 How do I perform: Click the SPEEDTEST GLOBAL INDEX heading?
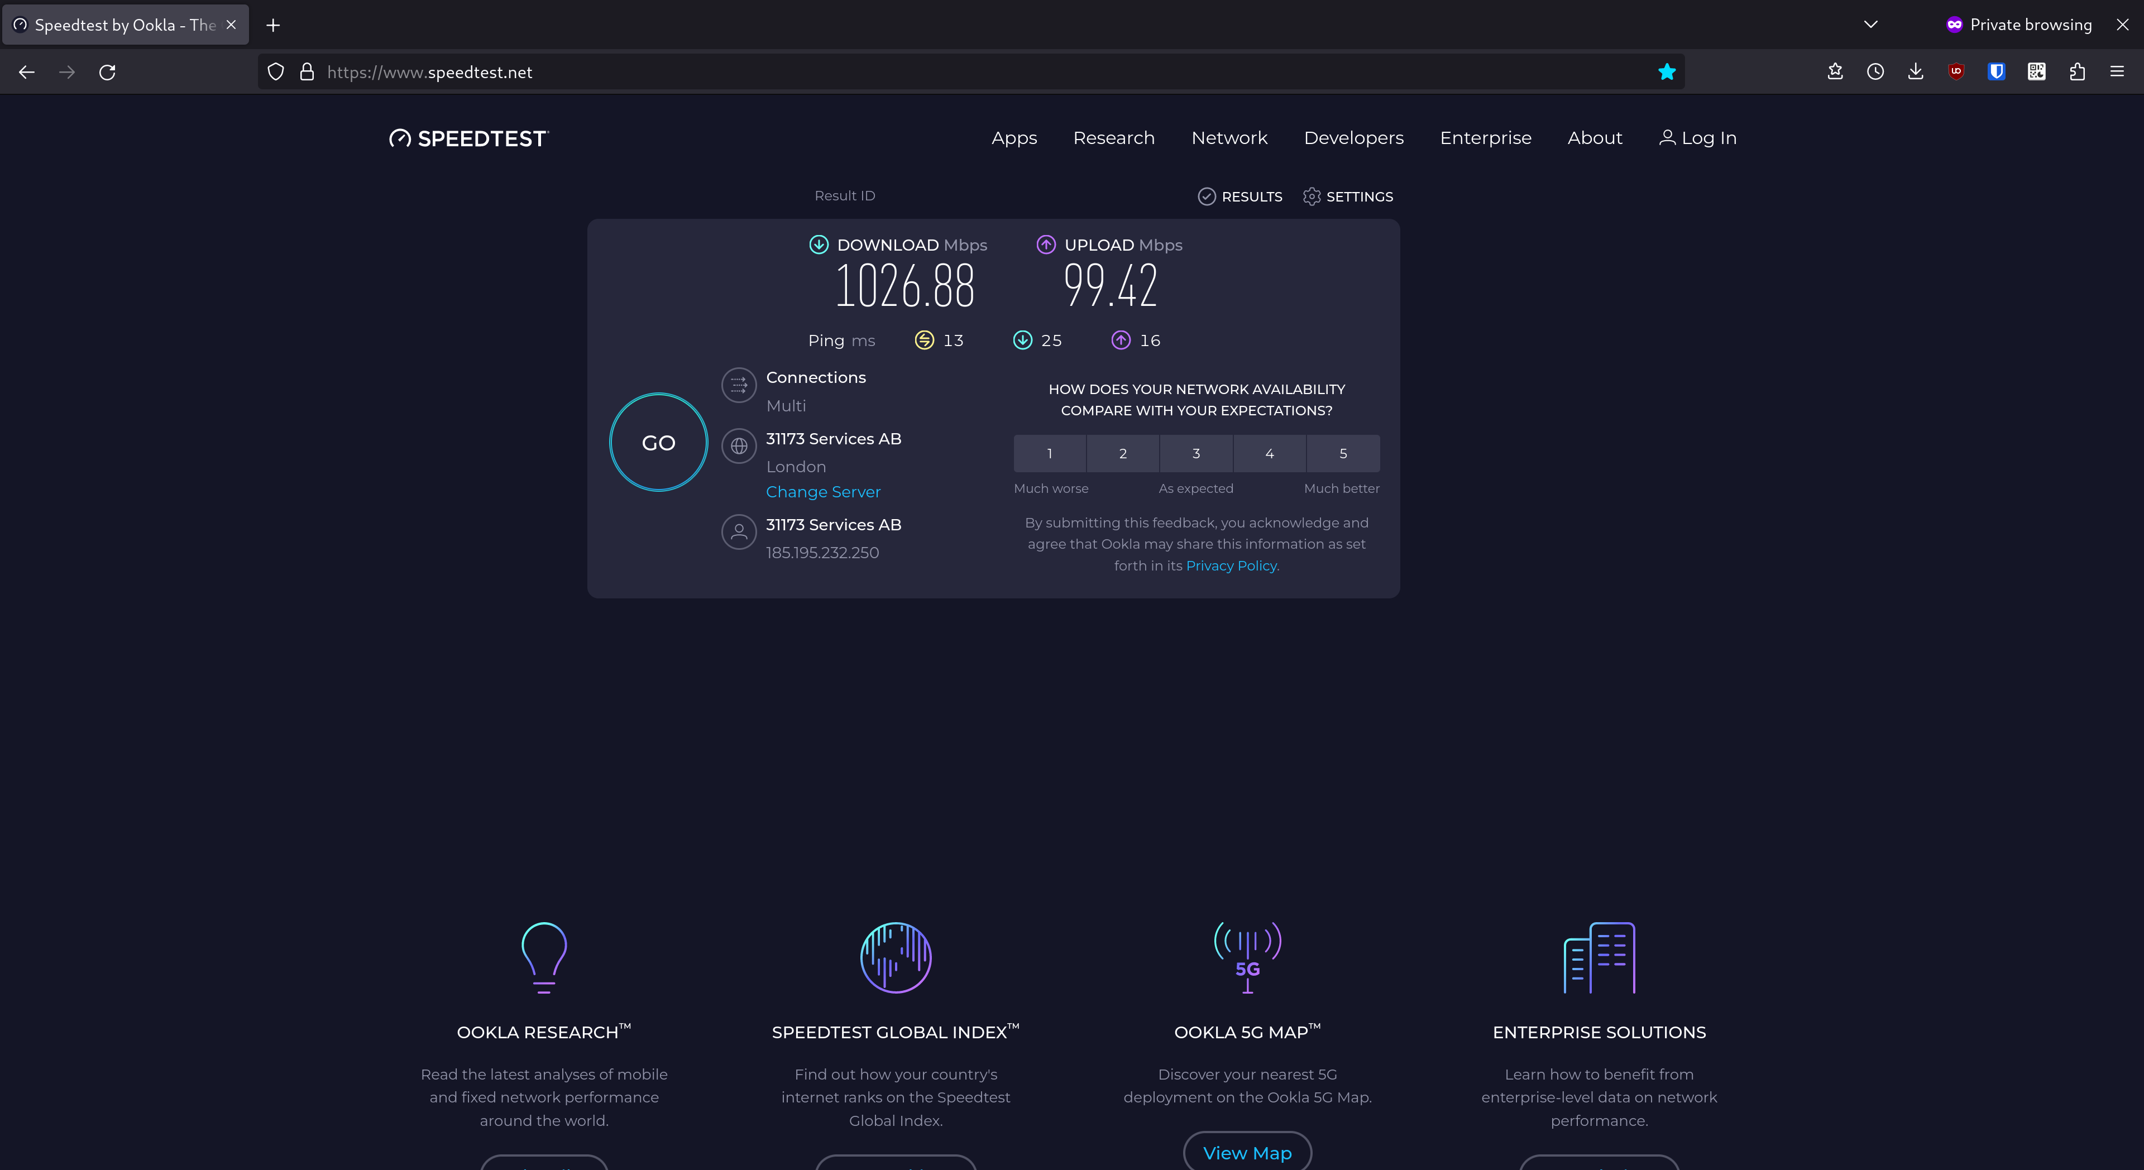(x=896, y=1032)
